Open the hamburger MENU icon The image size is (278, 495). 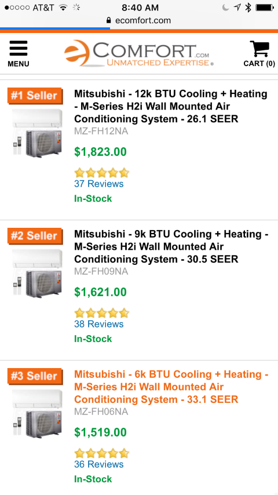pyautogui.click(x=19, y=53)
